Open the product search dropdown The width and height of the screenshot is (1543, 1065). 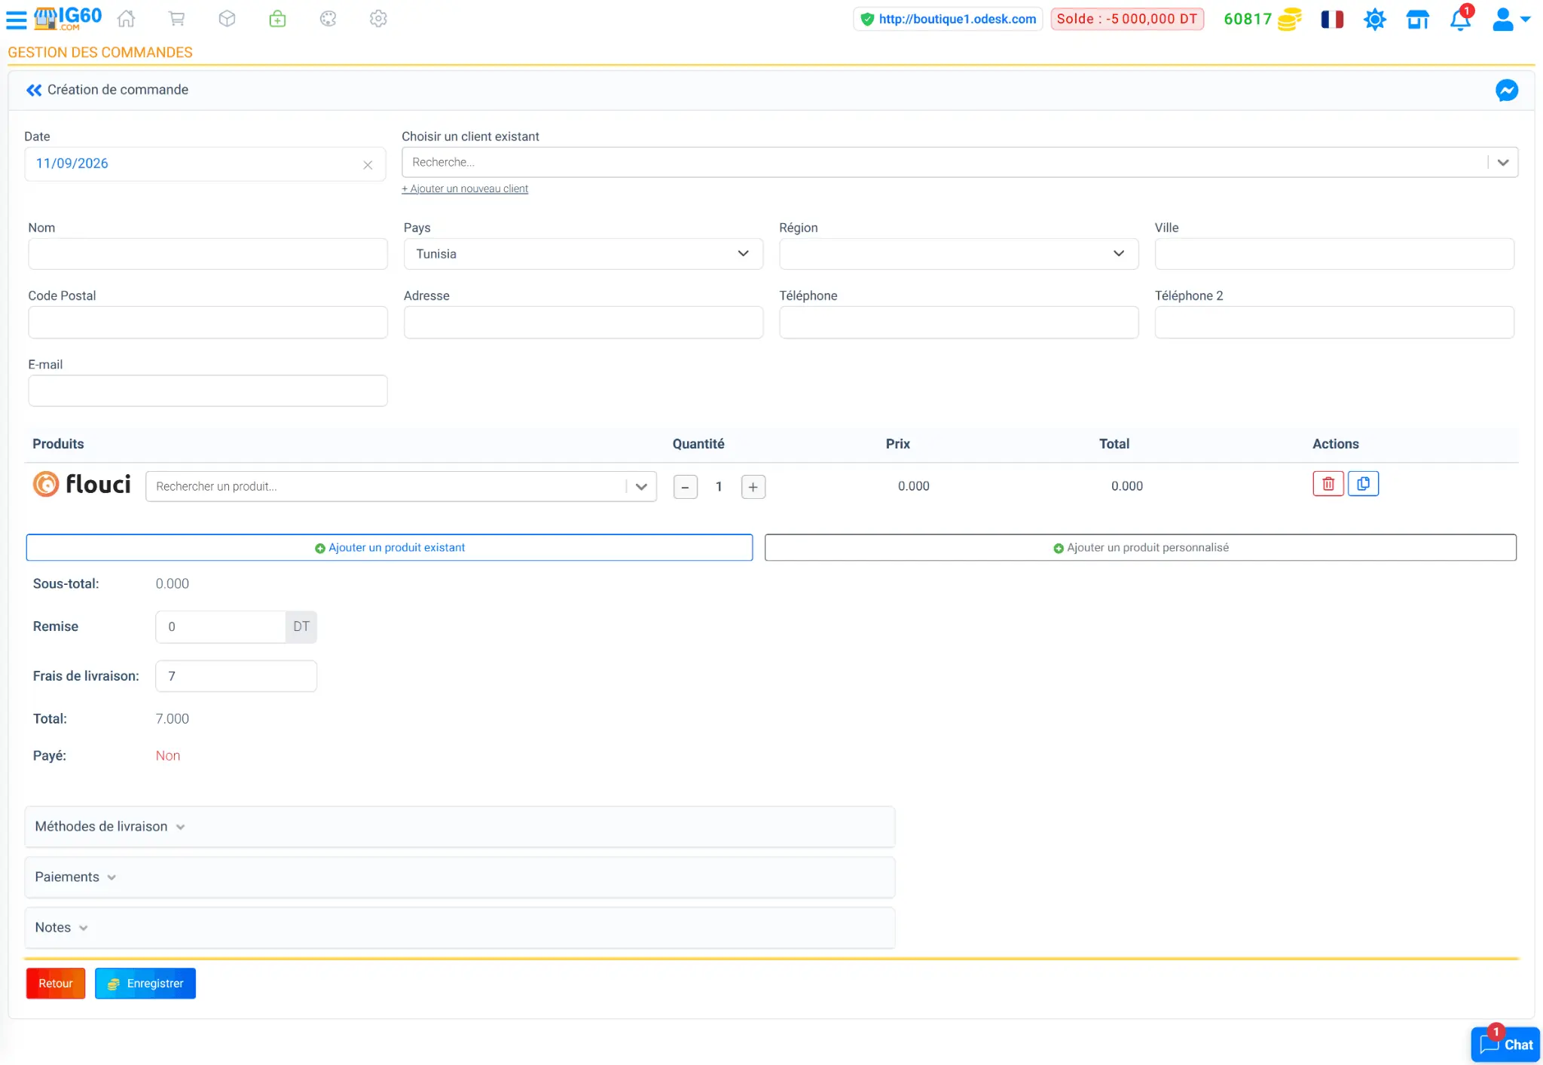(401, 487)
